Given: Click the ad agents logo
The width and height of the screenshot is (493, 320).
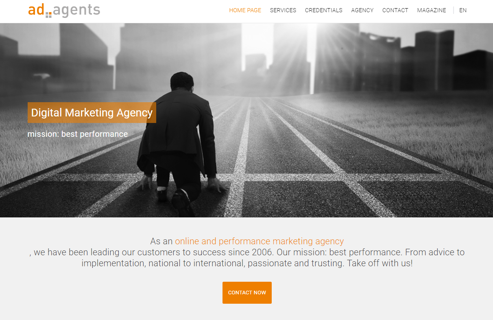Looking at the screenshot, I should (x=64, y=10).
